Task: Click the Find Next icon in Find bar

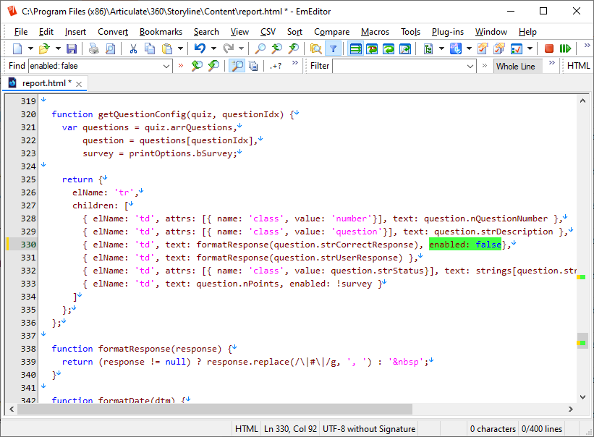Action: pos(213,66)
